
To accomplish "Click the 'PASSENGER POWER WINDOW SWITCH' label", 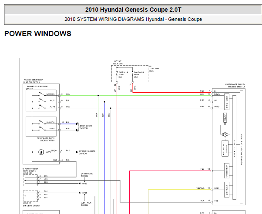I will point(33,81).
